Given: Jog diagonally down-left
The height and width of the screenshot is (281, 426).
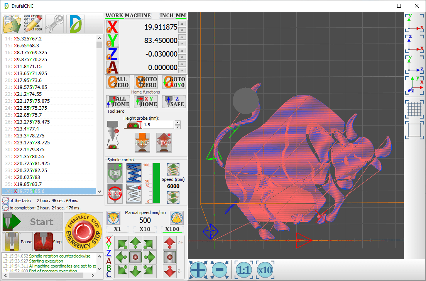Looking at the screenshot, I should 121,271.
